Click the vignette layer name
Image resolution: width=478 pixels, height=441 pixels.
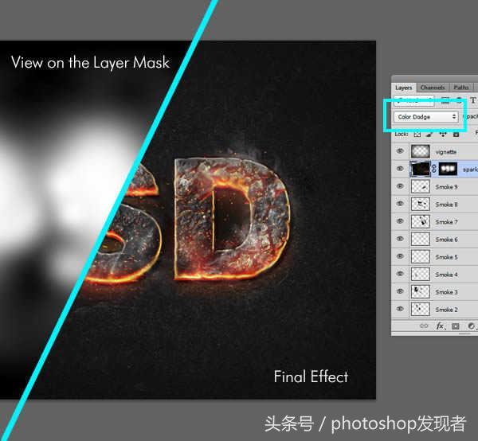coord(445,152)
